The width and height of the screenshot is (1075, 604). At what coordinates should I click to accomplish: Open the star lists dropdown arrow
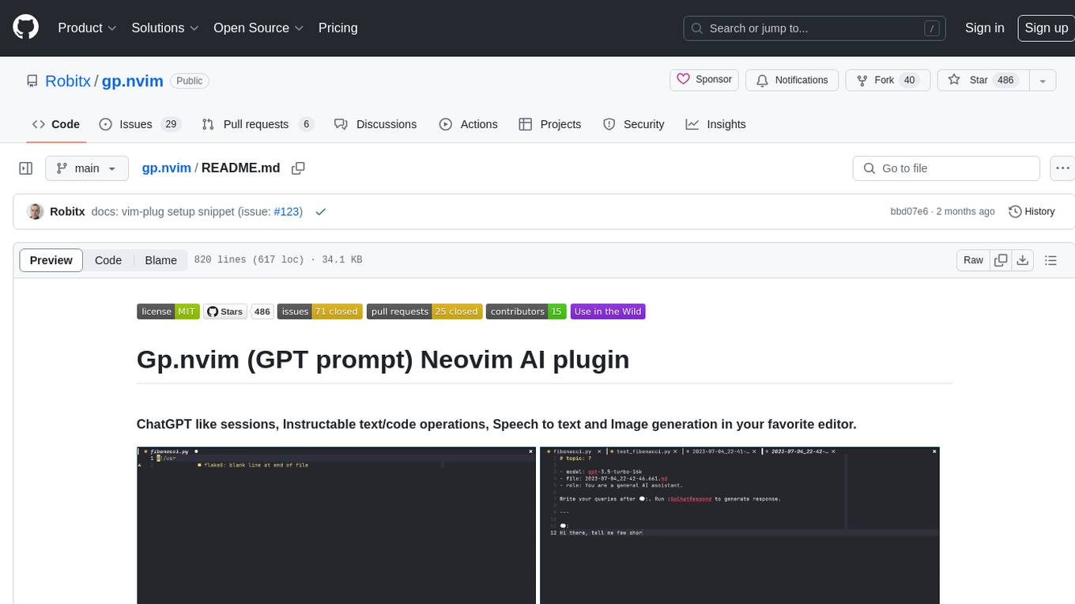click(x=1043, y=80)
